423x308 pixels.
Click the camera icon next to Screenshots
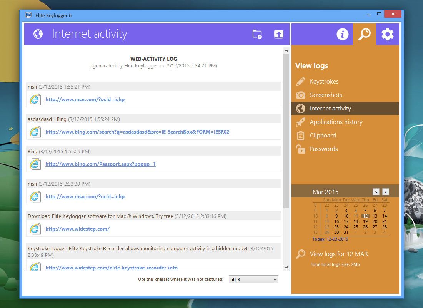[x=301, y=95]
